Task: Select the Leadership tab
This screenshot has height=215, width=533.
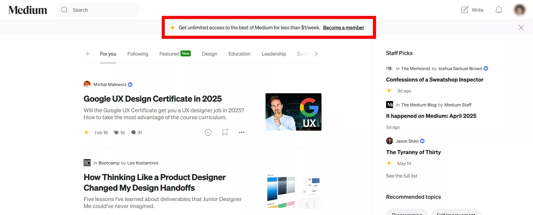Action: click(x=274, y=54)
